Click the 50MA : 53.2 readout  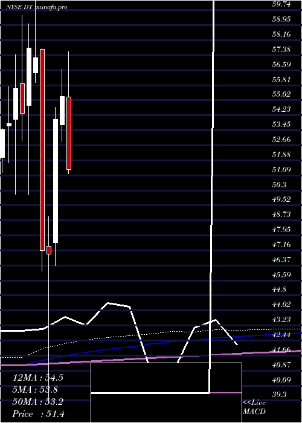(x=38, y=402)
